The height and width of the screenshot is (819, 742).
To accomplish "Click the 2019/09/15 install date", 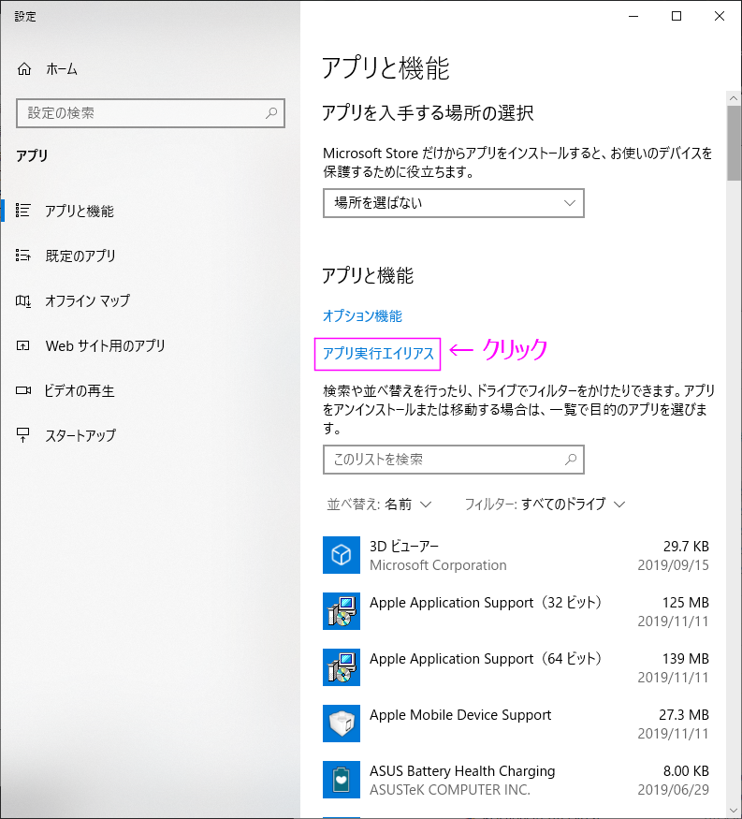I will (x=673, y=565).
